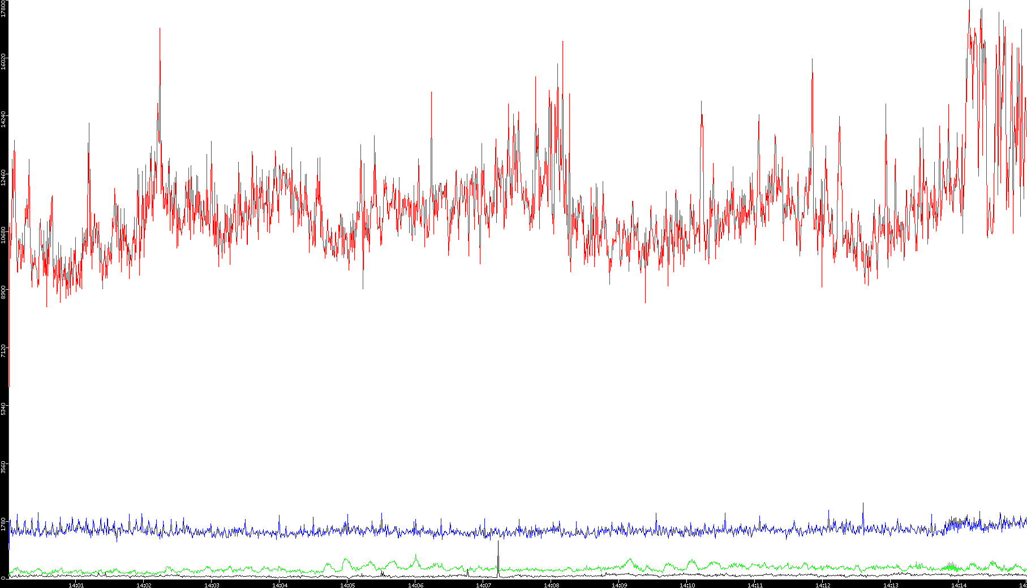This screenshot has width=1027, height=588.
Task: Click the 14:01 time axis label
Action: [76, 585]
